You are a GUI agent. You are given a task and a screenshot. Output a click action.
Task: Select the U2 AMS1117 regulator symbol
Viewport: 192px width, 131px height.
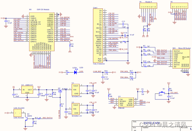(x=27, y=90)
